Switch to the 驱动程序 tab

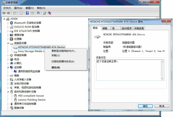point(127,28)
